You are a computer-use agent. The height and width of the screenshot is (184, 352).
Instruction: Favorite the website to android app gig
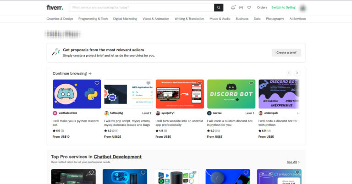pos(200,83)
